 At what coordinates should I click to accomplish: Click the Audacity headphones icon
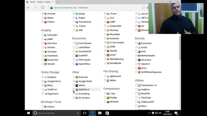click(x=108, y=38)
